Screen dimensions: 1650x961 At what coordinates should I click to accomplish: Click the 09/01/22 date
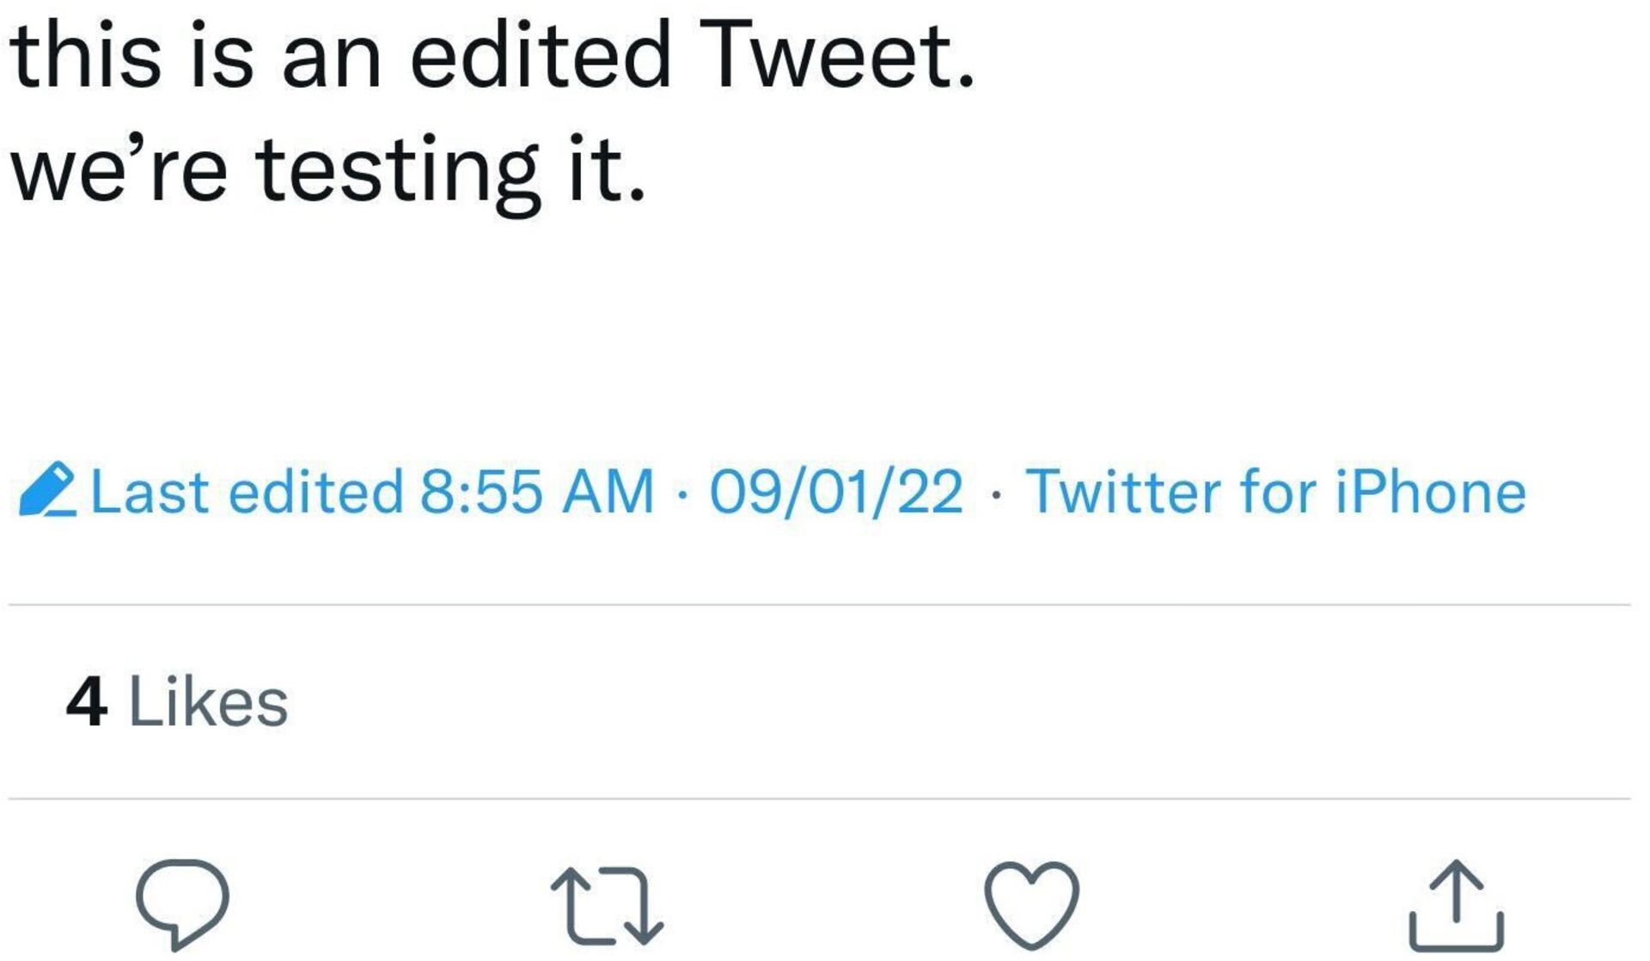tap(836, 493)
